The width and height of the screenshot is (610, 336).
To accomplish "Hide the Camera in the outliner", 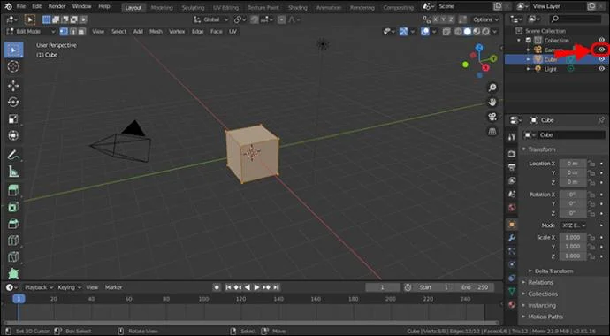I will 601,50.
